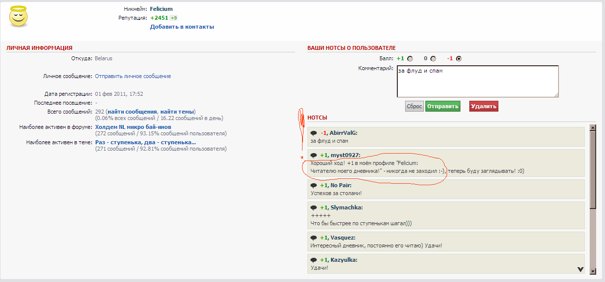
Task: Select the -1 rating radio button
Action: [x=459, y=59]
